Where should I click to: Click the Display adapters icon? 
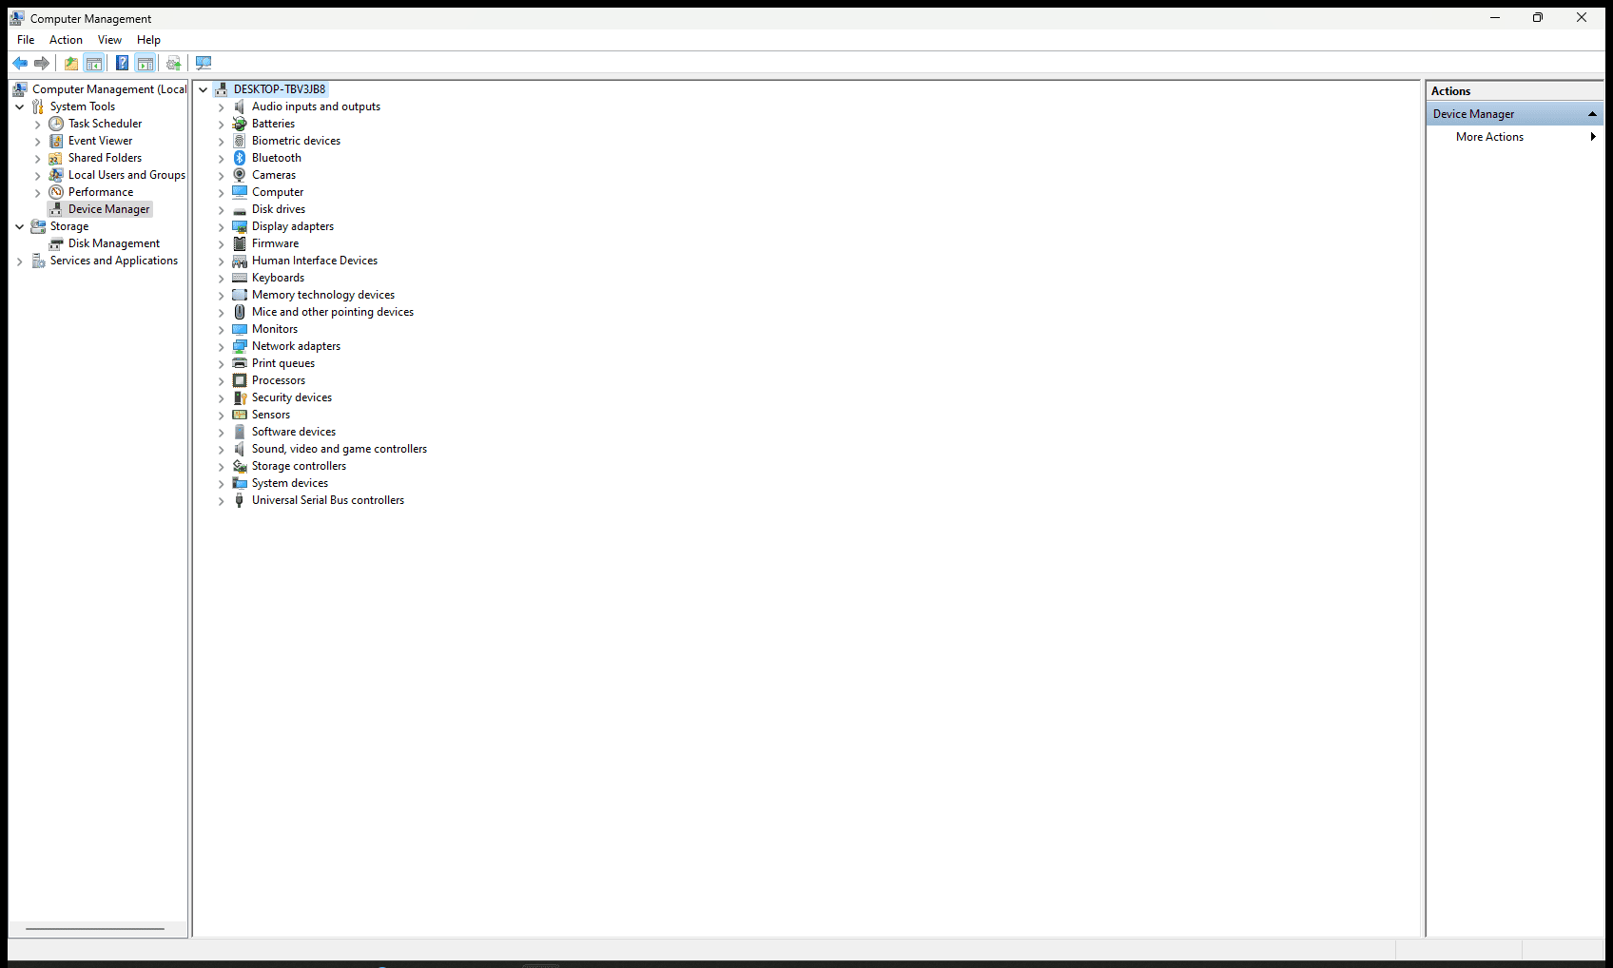(x=240, y=226)
